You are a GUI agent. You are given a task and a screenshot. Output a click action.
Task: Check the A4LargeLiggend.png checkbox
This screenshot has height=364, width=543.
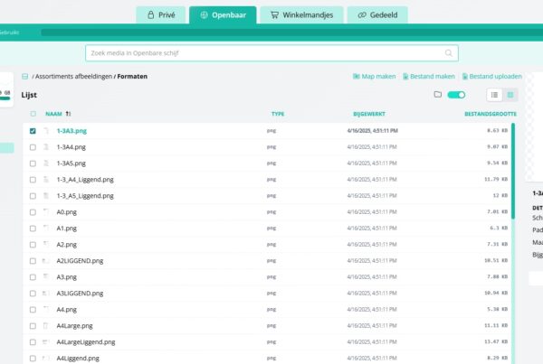click(33, 342)
